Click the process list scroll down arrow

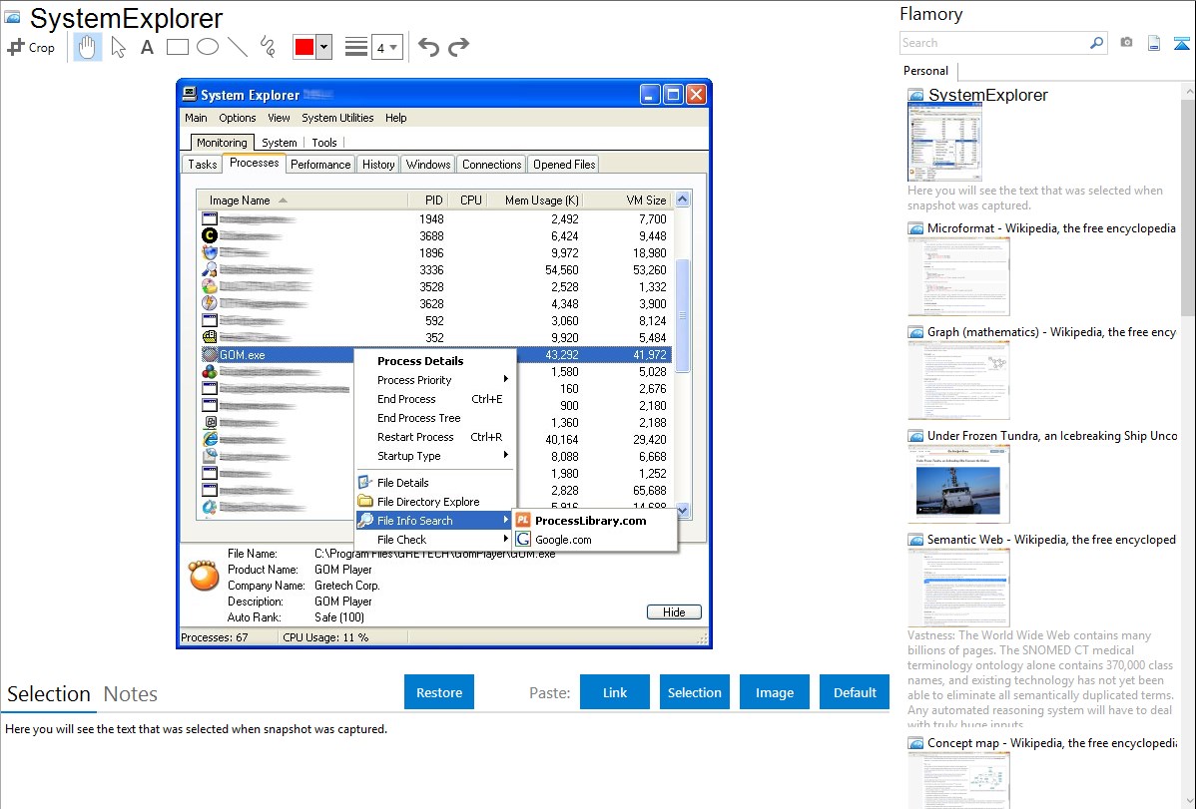[x=683, y=510]
